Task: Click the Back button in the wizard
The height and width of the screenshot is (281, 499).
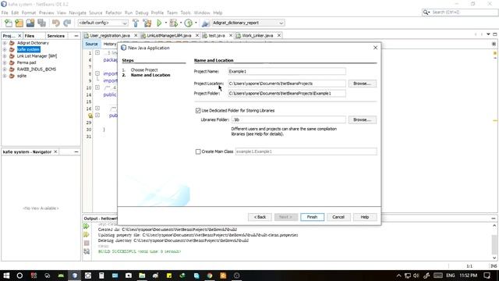Action: [260, 217]
